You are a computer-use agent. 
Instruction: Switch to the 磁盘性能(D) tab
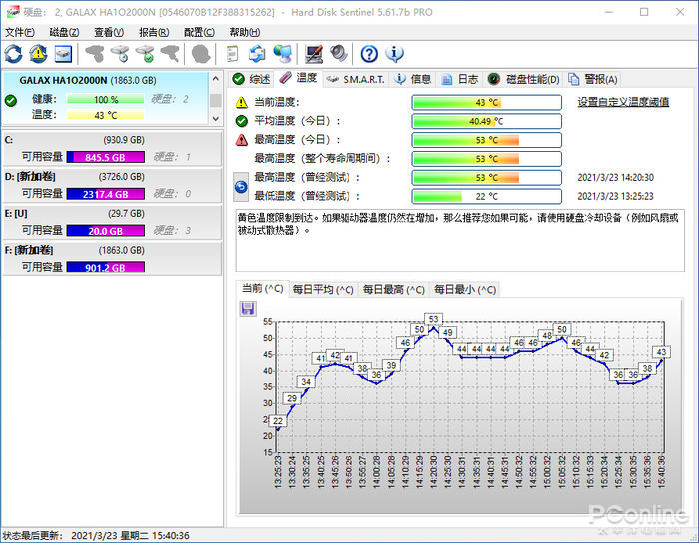(523, 79)
